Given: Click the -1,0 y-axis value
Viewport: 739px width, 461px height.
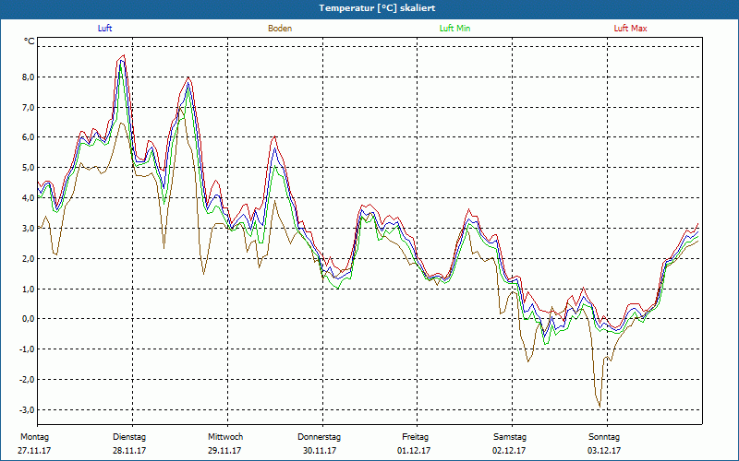Looking at the screenshot, I should [x=27, y=349].
